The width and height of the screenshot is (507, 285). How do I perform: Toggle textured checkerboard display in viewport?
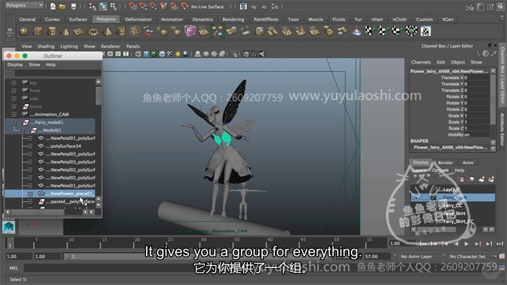170,54
